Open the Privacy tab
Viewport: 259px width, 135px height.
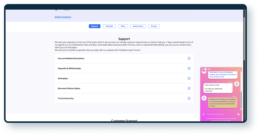(154, 26)
